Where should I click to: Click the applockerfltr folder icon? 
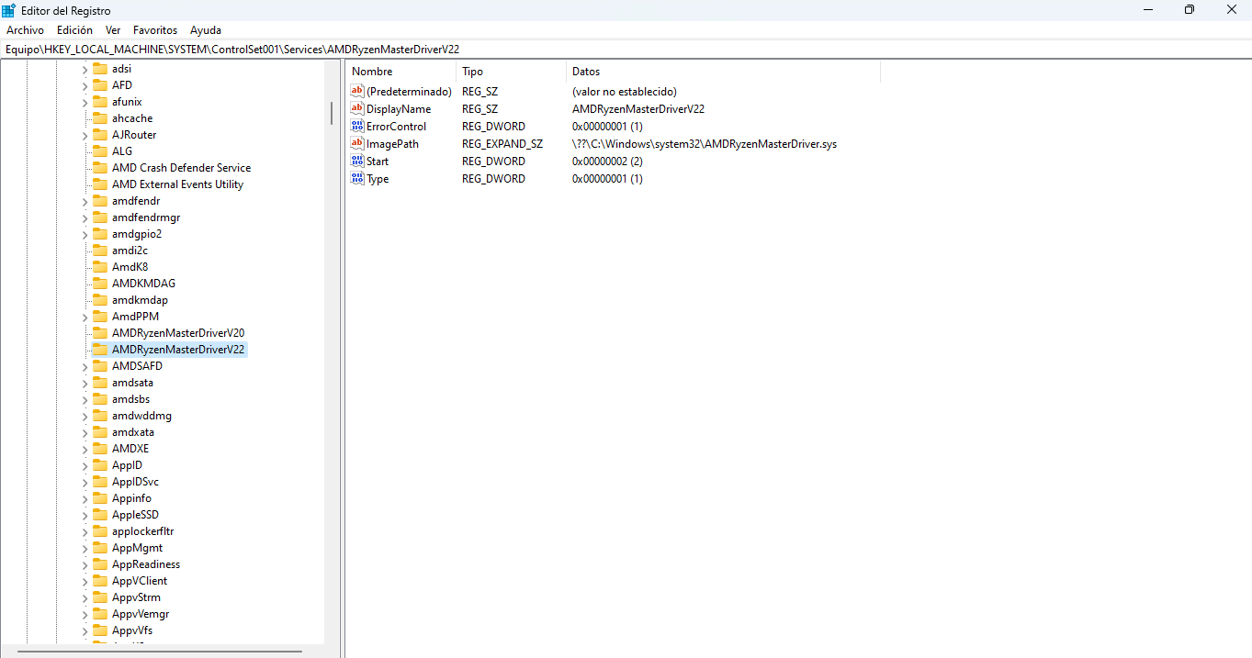point(100,531)
